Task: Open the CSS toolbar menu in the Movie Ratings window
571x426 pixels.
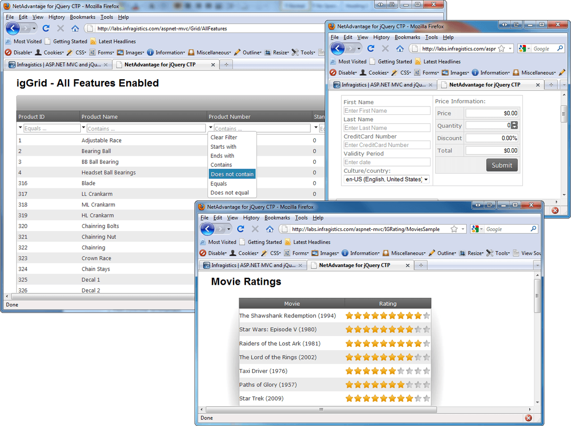Action: 271,253
